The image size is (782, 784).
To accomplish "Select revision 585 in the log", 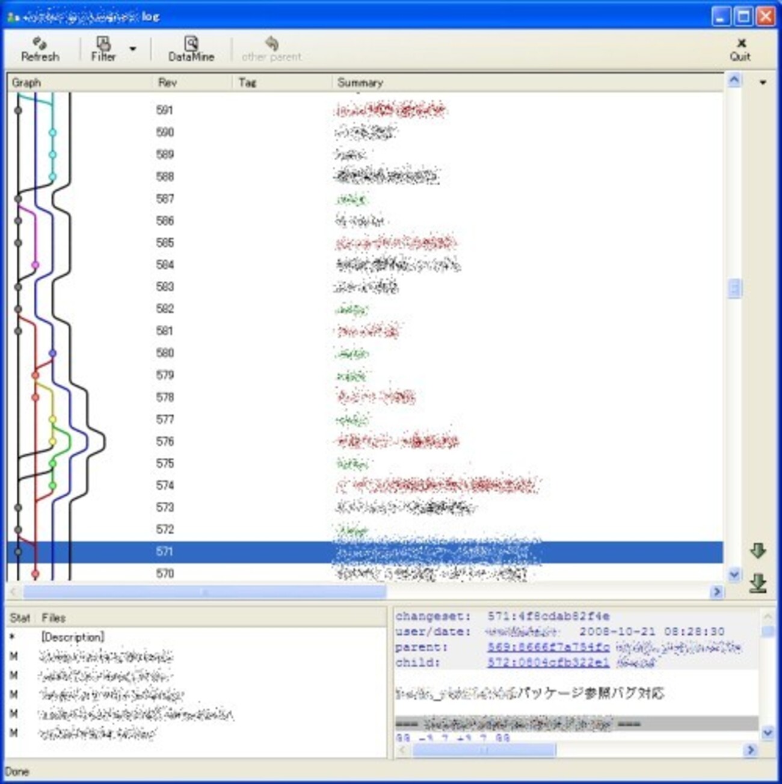I will (365, 242).
